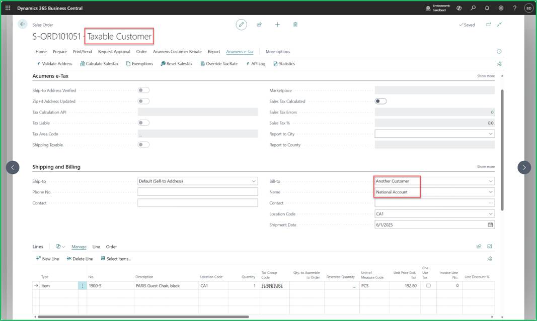Click the pencil edit icon

click(x=241, y=25)
